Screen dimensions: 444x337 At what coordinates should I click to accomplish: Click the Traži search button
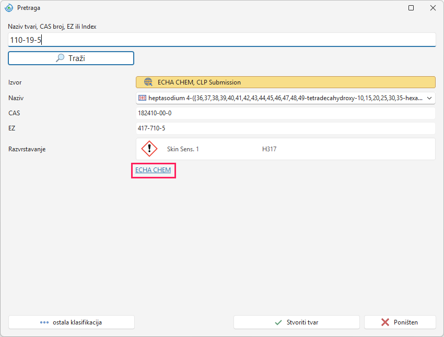[71, 58]
